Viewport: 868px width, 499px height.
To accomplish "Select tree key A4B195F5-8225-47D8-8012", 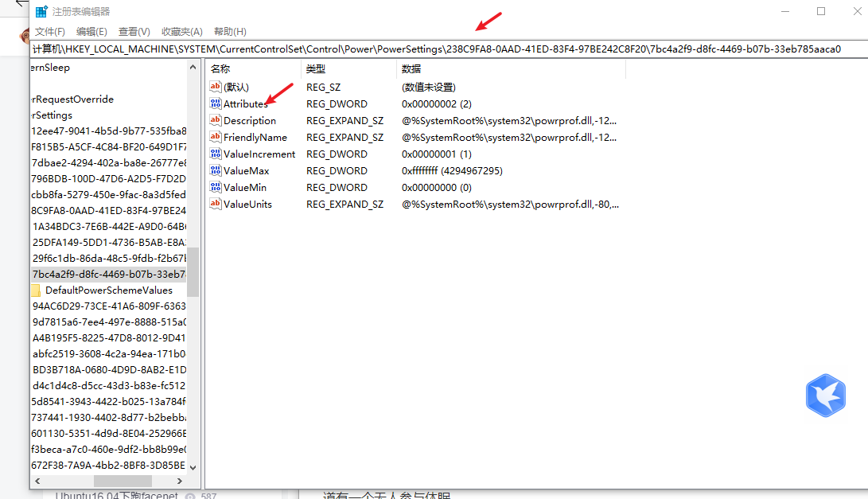I will click(x=109, y=337).
